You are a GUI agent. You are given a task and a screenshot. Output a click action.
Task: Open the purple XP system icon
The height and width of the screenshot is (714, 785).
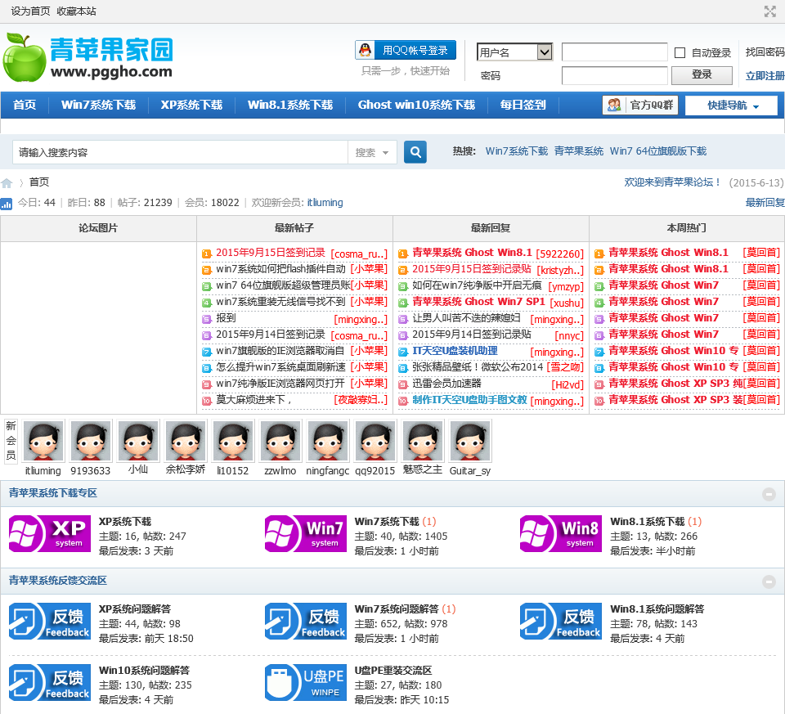click(x=49, y=533)
